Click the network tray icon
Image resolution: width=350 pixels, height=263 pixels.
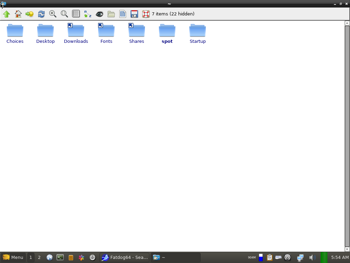pos(300,258)
